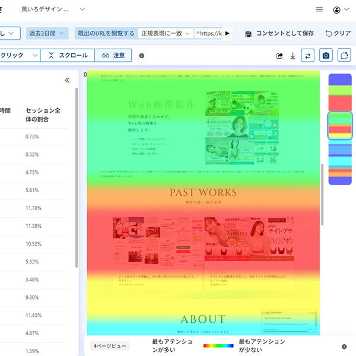Click the compare heatmaps arrows icon

[307, 55]
